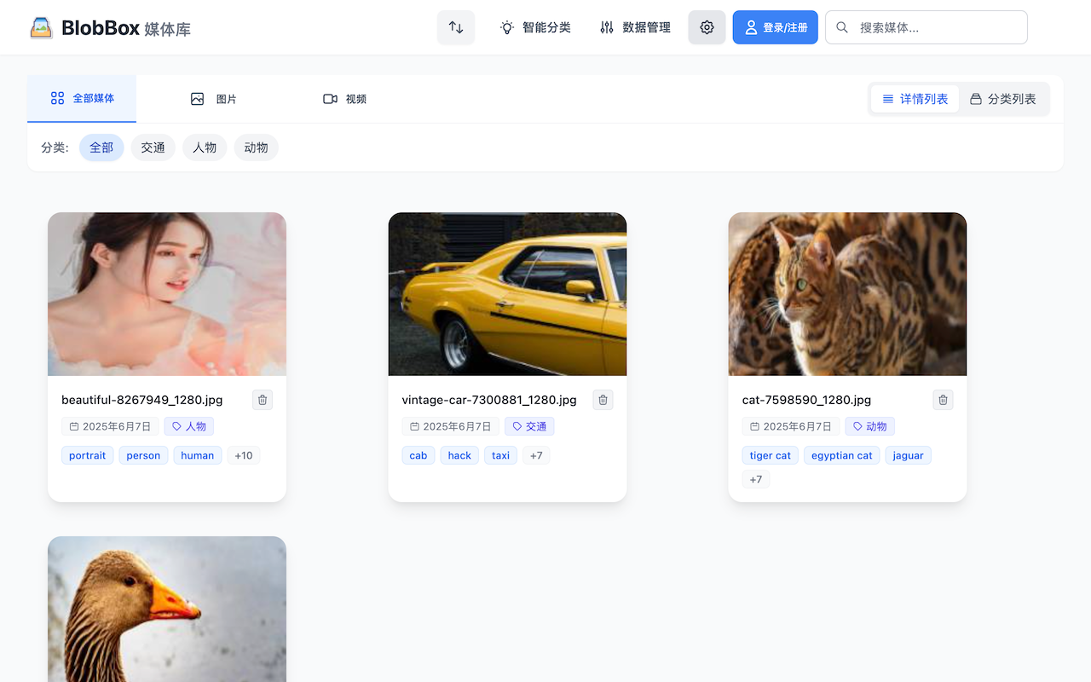Click the sort arrows button
The height and width of the screenshot is (682, 1091).
pos(456,27)
